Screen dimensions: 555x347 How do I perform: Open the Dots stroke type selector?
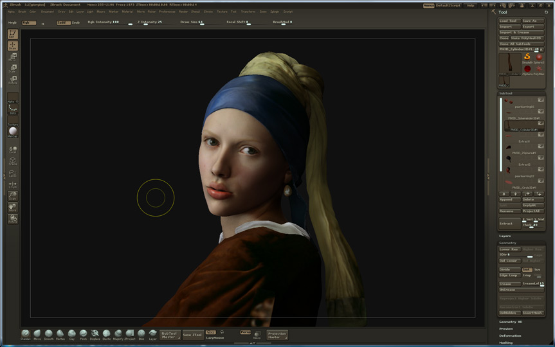click(x=13, y=109)
